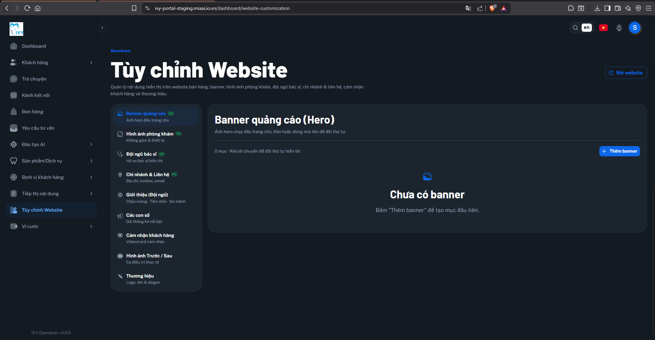Click Mở website button
The image size is (655, 340).
click(626, 73)
